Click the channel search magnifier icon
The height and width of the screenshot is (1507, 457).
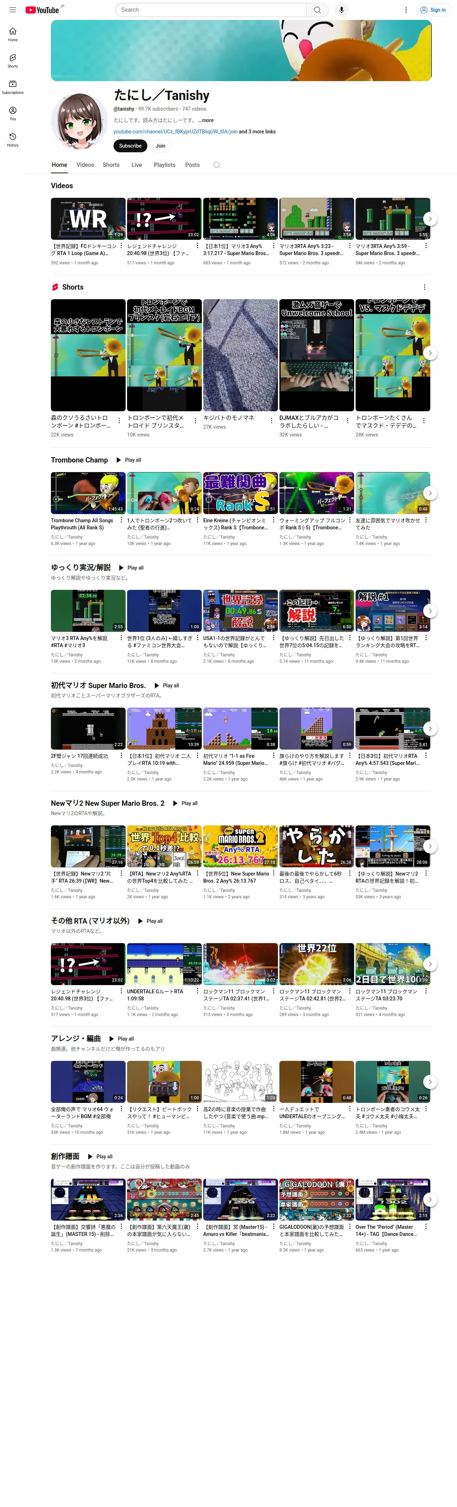tap(216, 165)
